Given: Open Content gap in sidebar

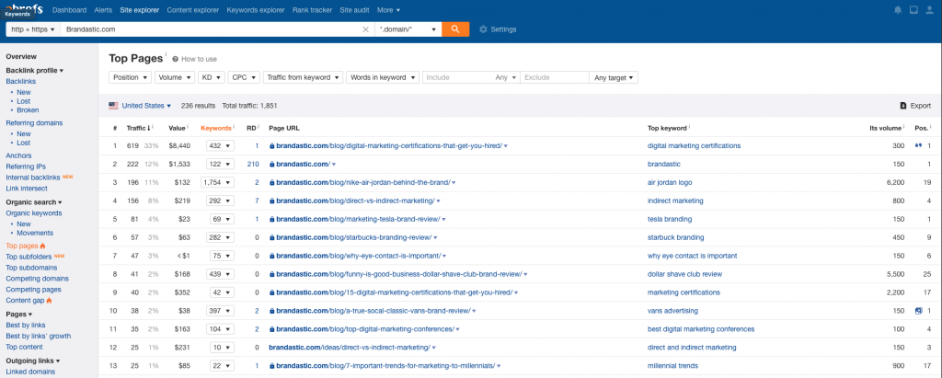Looking at the screenshot, I should pyautogui.click(x=25, y=300).
